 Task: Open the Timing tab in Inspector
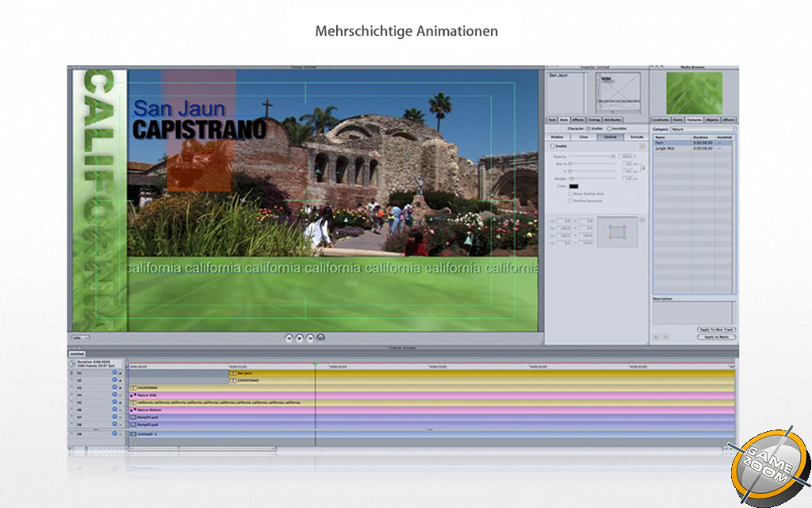(593, 120)
